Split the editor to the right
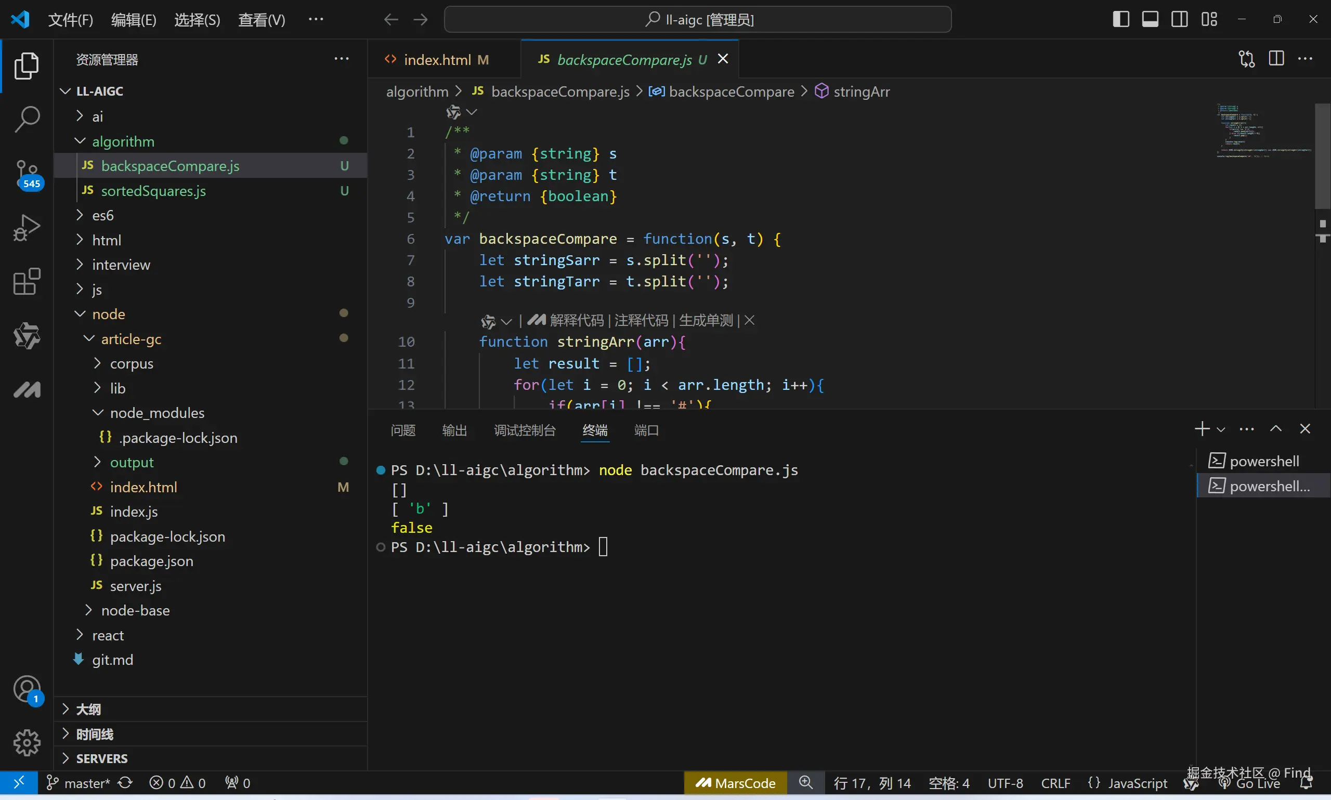The height and width of the screenshot is (800, 1331). pyautogui.click(x=1276, y=59)
